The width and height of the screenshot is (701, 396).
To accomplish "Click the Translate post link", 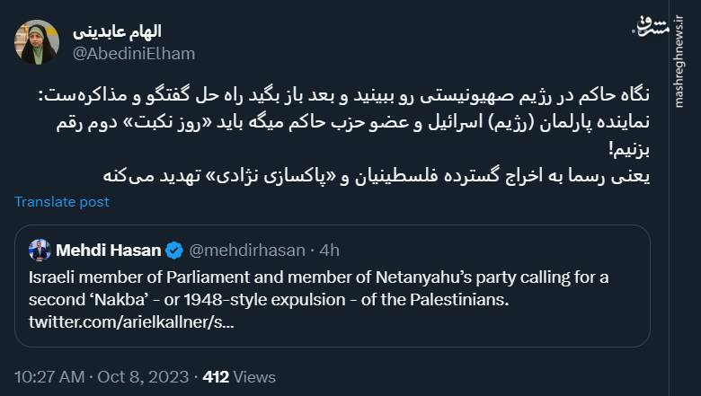I will (61, 201).
